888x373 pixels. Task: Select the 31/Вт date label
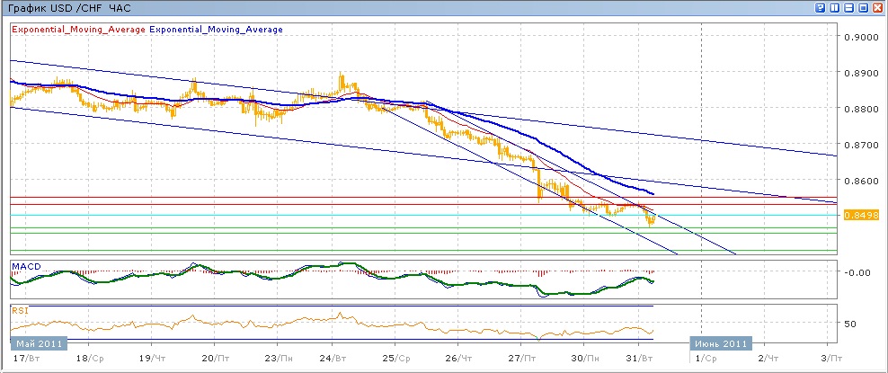point(639,359)
